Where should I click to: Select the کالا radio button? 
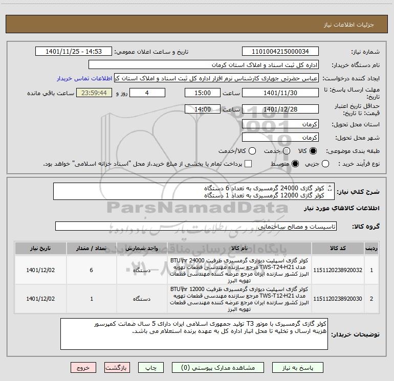[313, 151]
